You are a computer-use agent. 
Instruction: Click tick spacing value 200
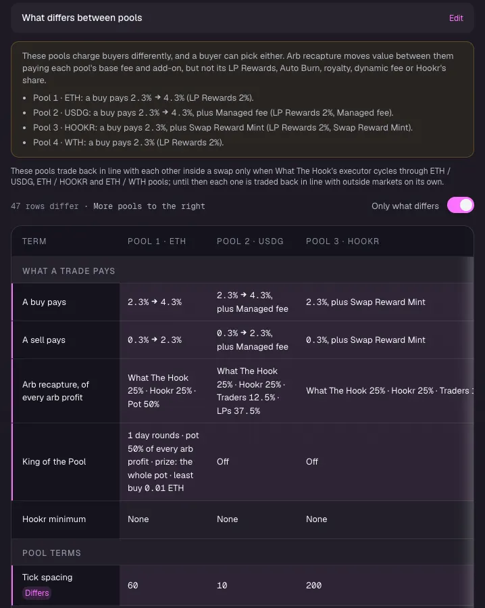[x=314, y=586]
